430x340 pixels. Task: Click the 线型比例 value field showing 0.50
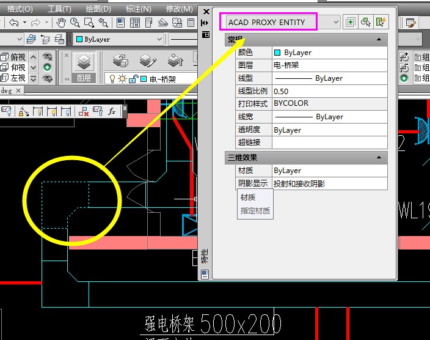(x=330, y=91)
